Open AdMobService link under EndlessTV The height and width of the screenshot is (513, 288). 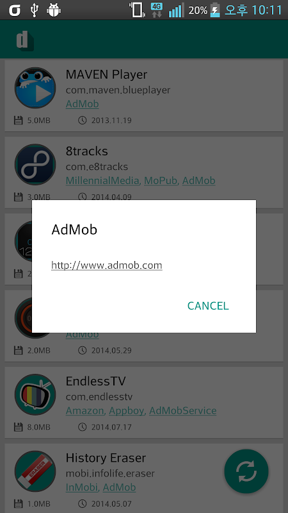click(x=183, y=410)
